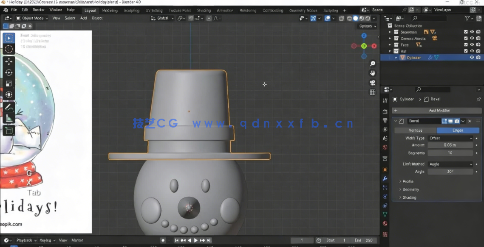Switch the Bevel modifier to Vertices mode
This screenshot has width=484, height=247.
pos(415,130)
